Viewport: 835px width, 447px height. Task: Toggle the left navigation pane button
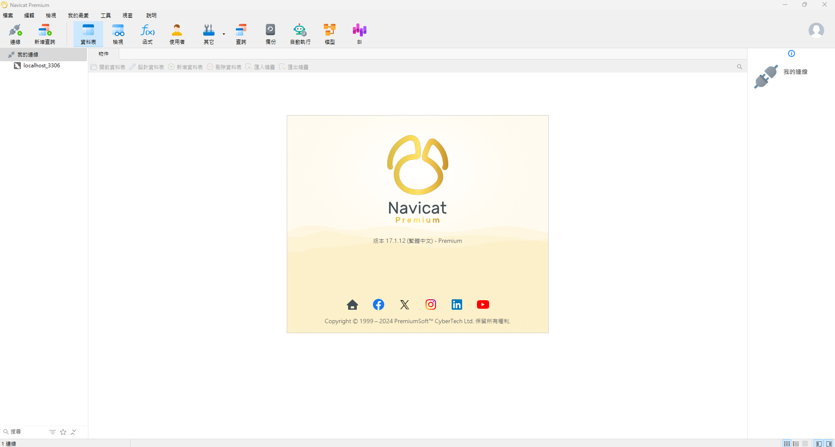(819, 444)
